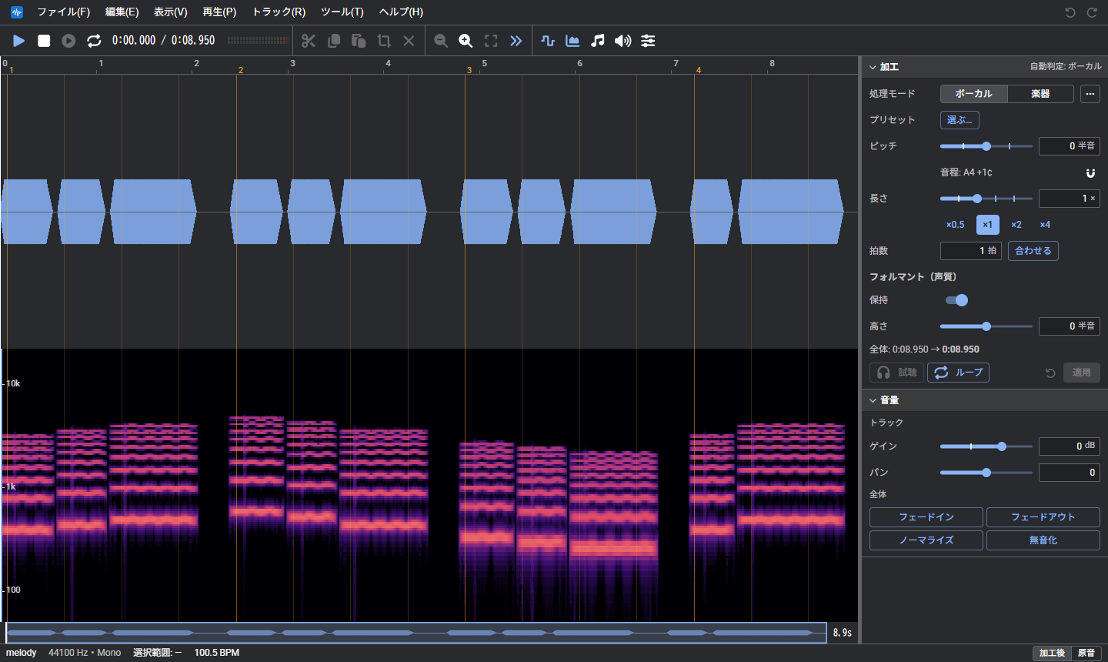Set length multiplier to ×0.5

click(955, 225)
